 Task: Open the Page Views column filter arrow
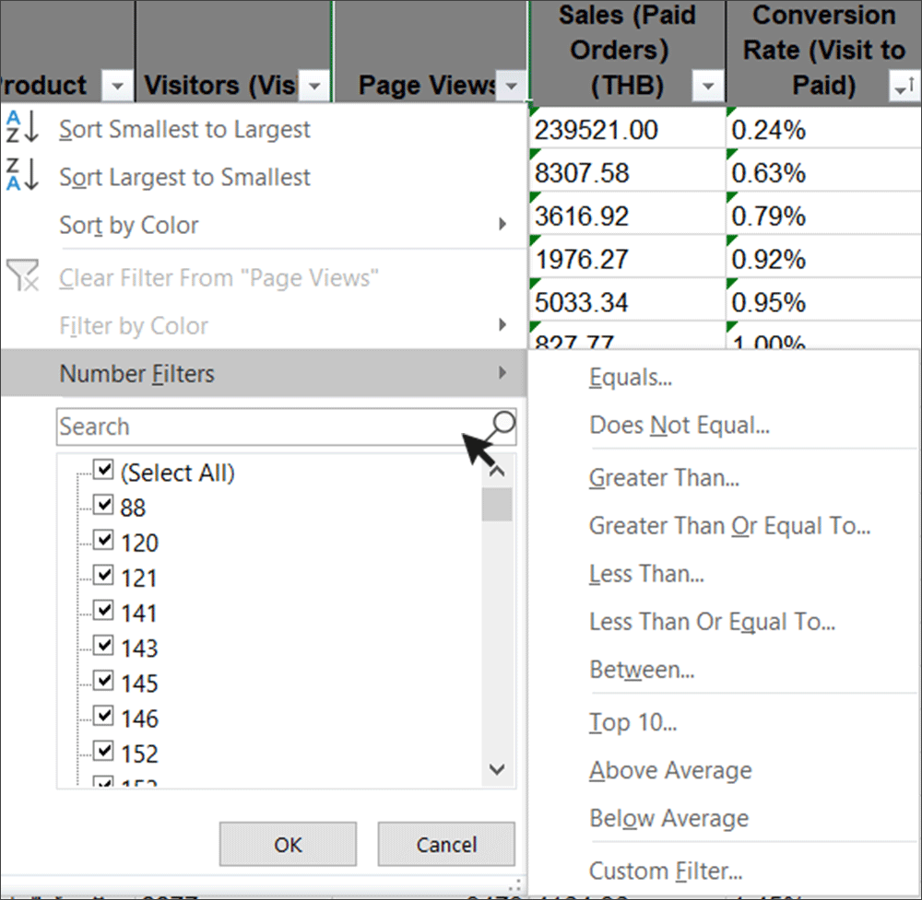(x=511, y=85)
